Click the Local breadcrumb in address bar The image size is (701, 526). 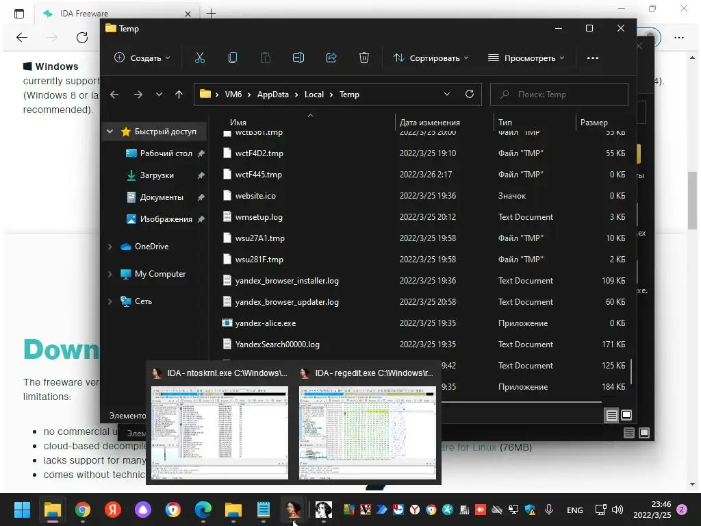[314, 95]
